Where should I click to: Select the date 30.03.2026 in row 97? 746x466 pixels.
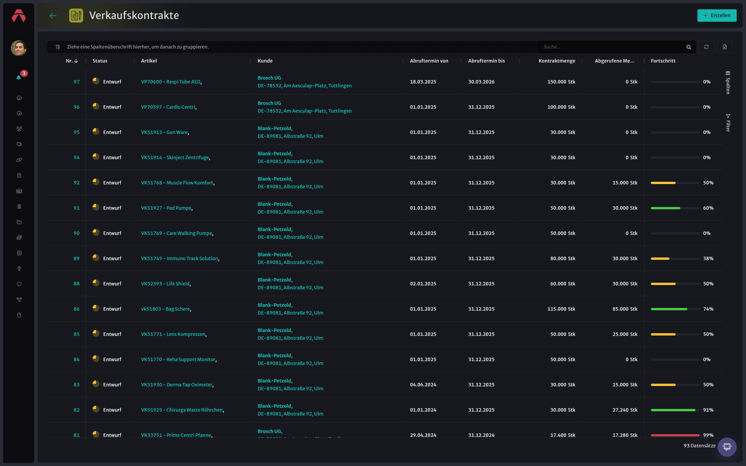point(481,82)
